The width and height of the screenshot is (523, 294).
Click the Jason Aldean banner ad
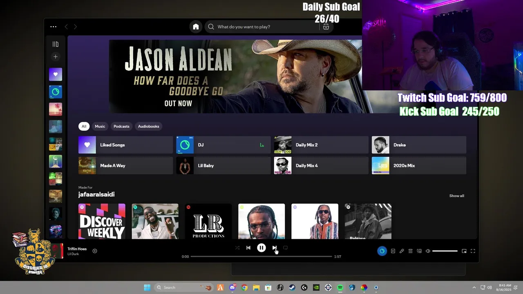(x=235, y=76)
